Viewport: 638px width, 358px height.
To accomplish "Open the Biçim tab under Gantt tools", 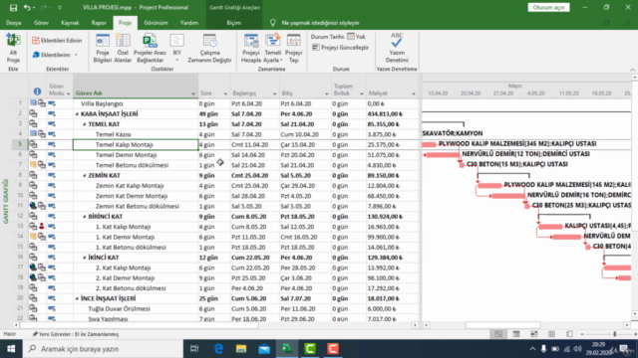I will (233, 23).
